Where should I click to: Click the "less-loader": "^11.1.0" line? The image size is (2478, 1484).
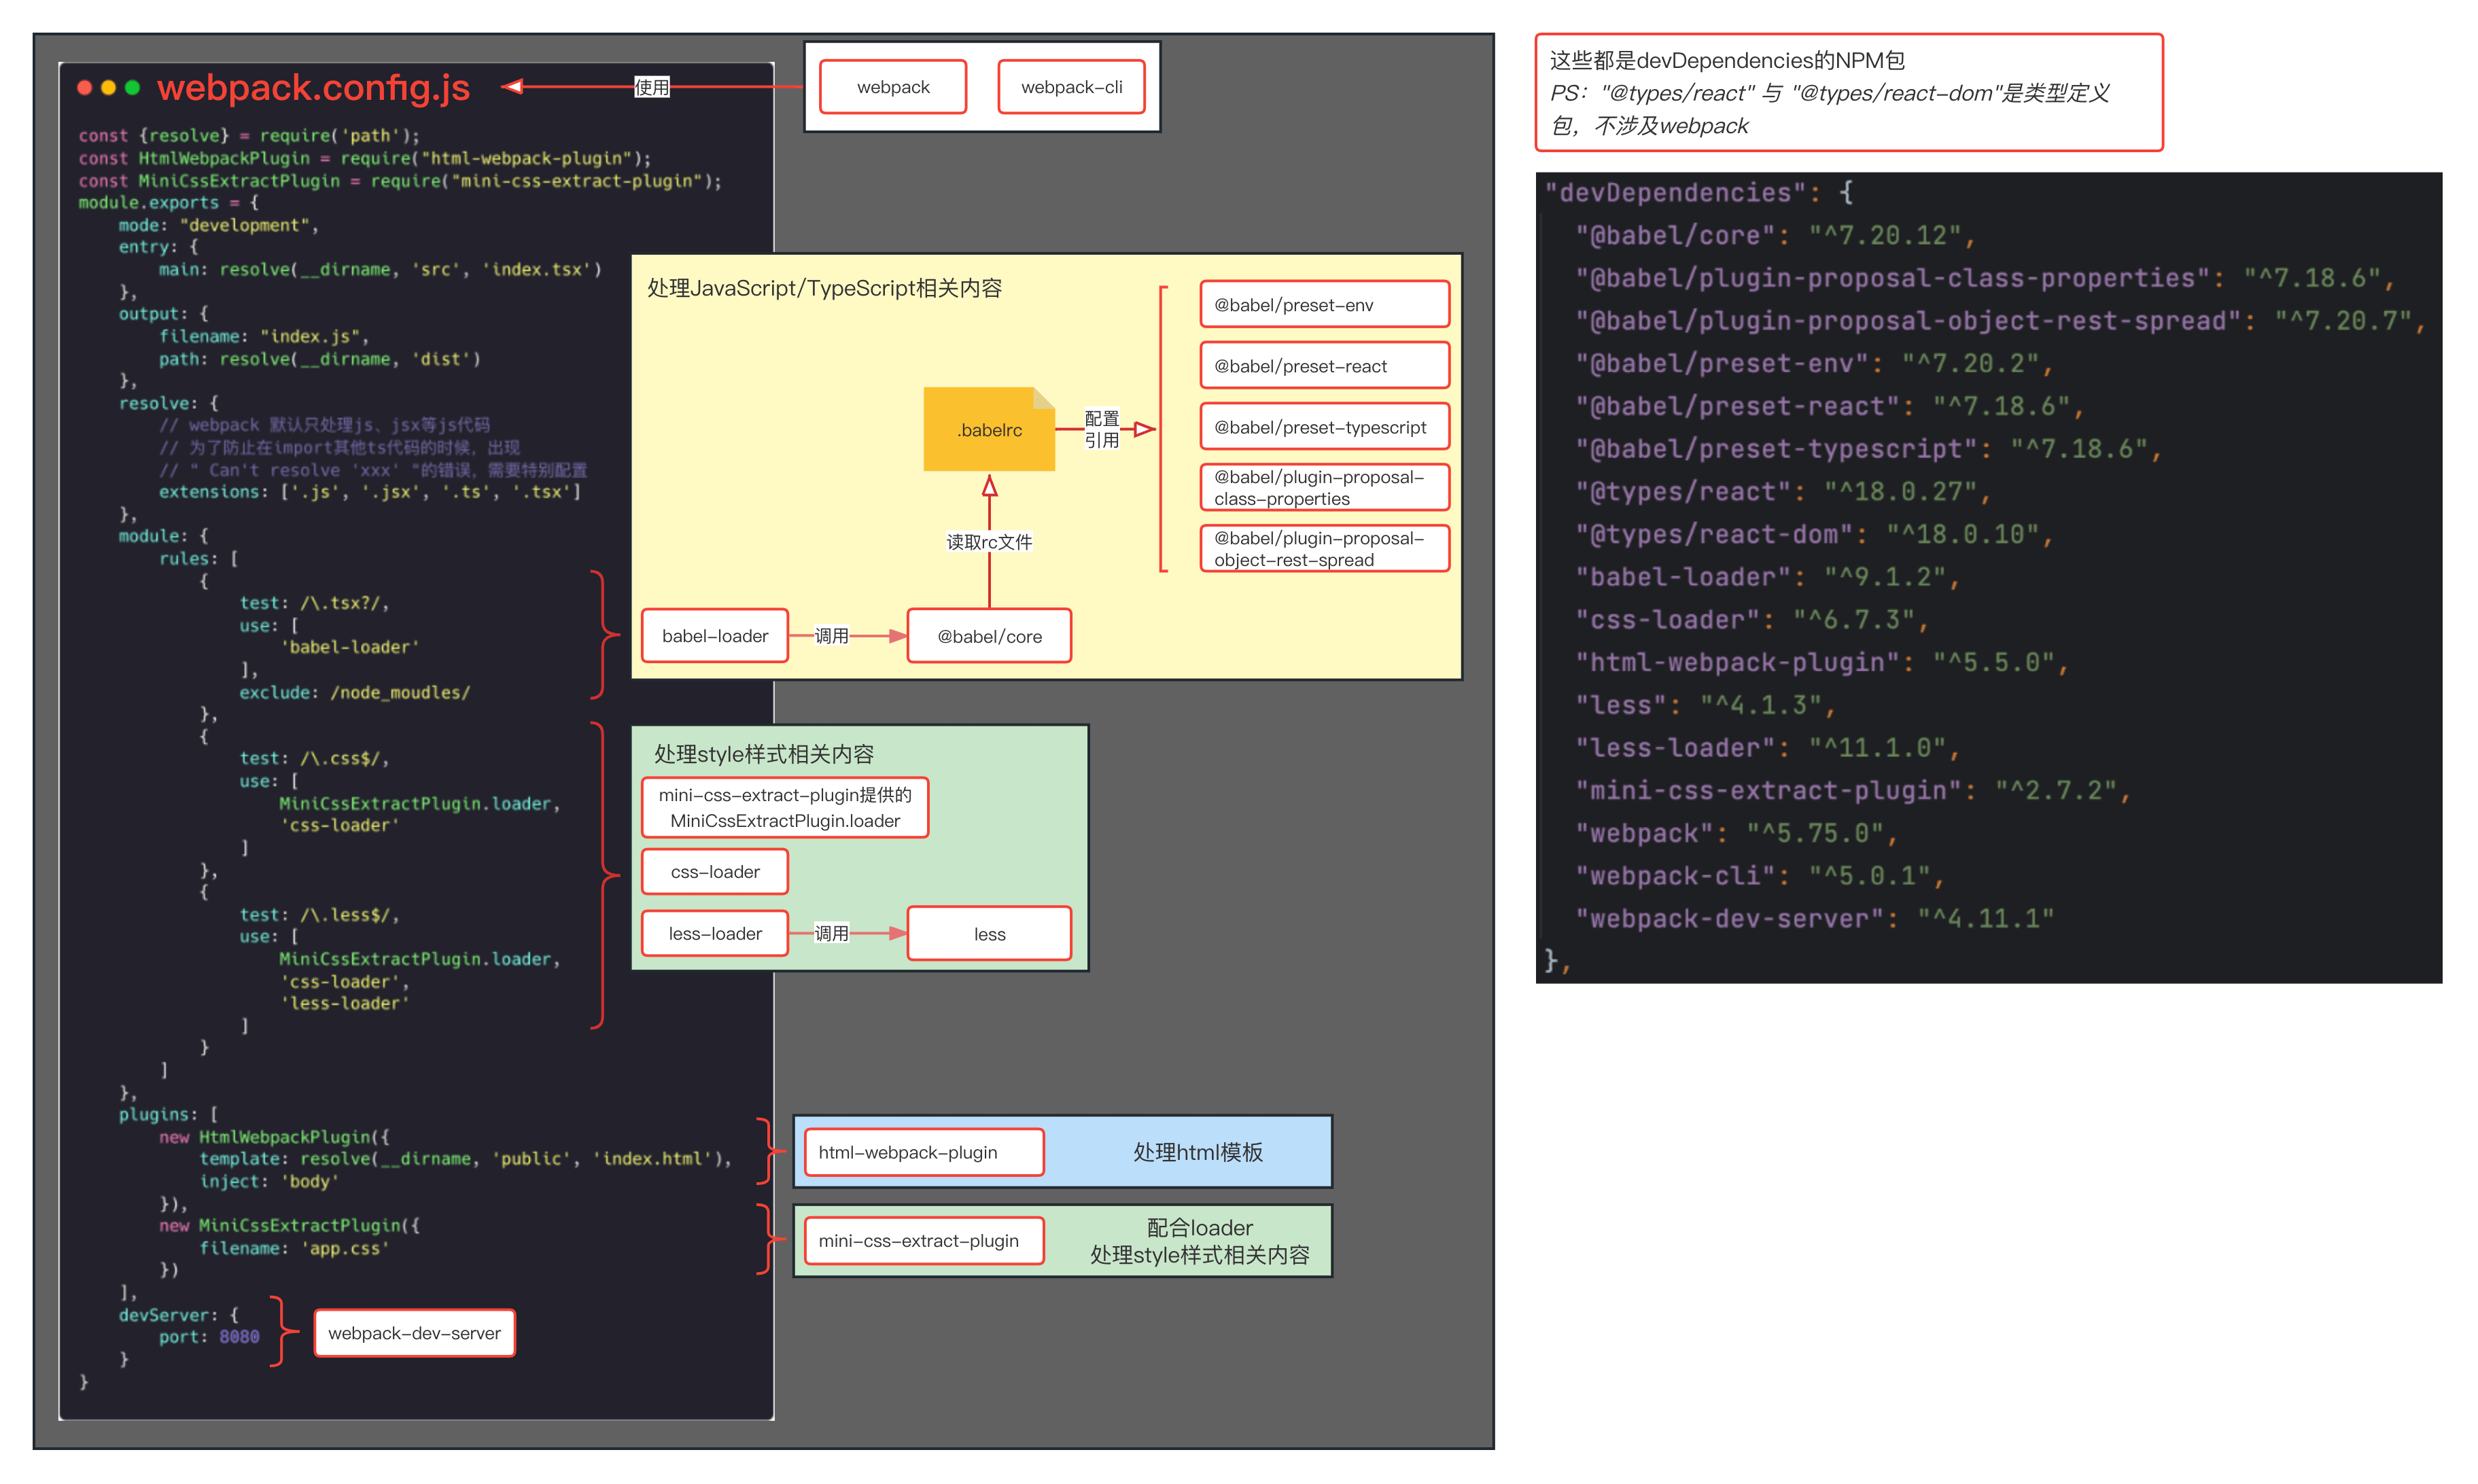pyautogui.click(x=1767, y=747)
